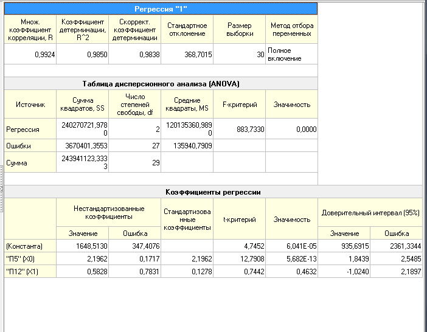Click the Полное включение cell
The image size is (427, 332).
[x=291, y=54]
